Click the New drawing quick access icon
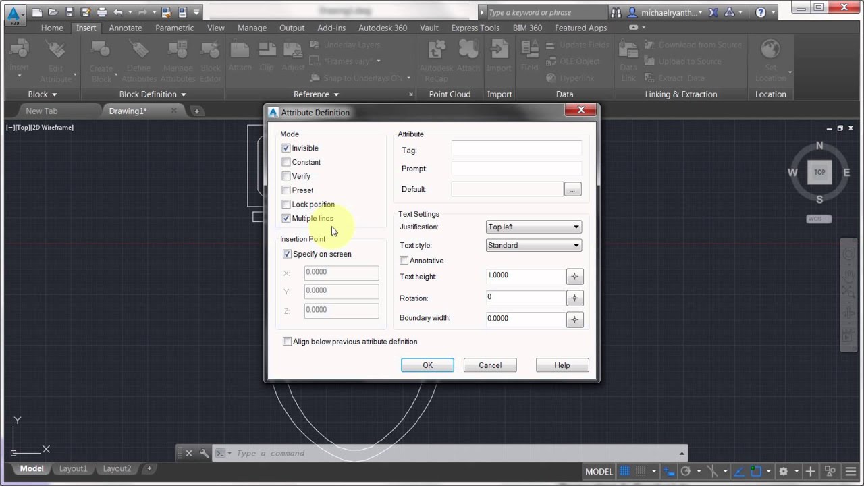This screenshot has height=486, width=864. tap(37, 13)
